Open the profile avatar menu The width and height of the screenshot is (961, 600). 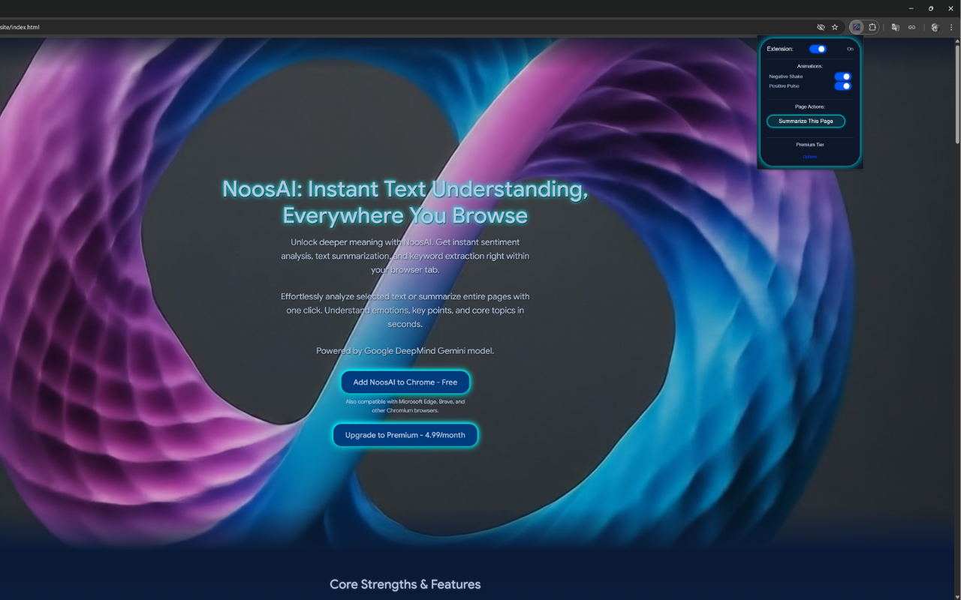click(935, 27)
